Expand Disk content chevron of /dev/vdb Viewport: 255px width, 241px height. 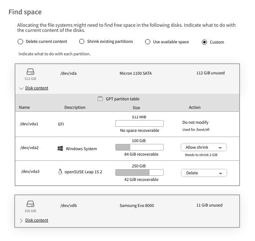coord(21,220)
